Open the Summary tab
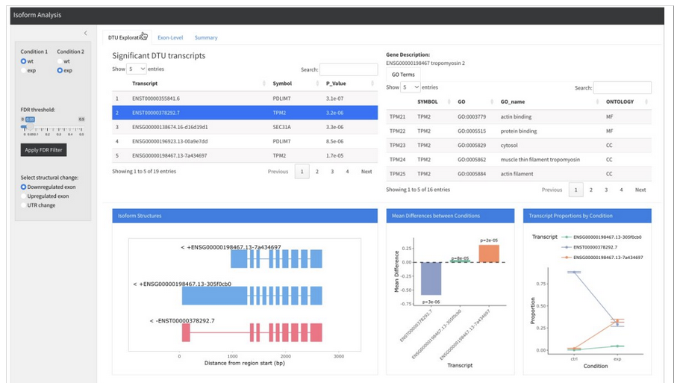Viewport: 677px width, 383px height. coord(206,37)
